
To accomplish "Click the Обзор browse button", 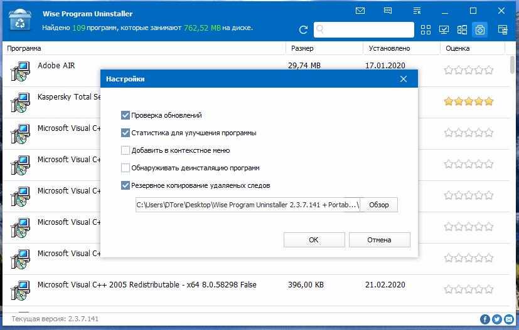I will coord(378,205).
